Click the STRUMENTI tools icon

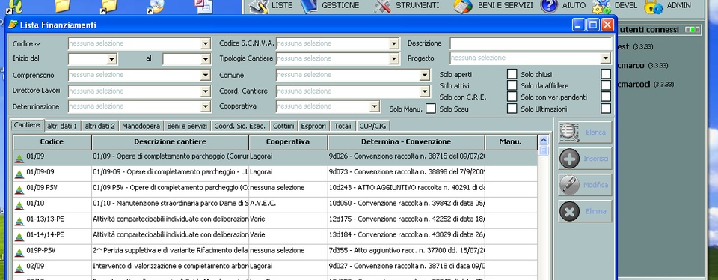pos(382,6)
